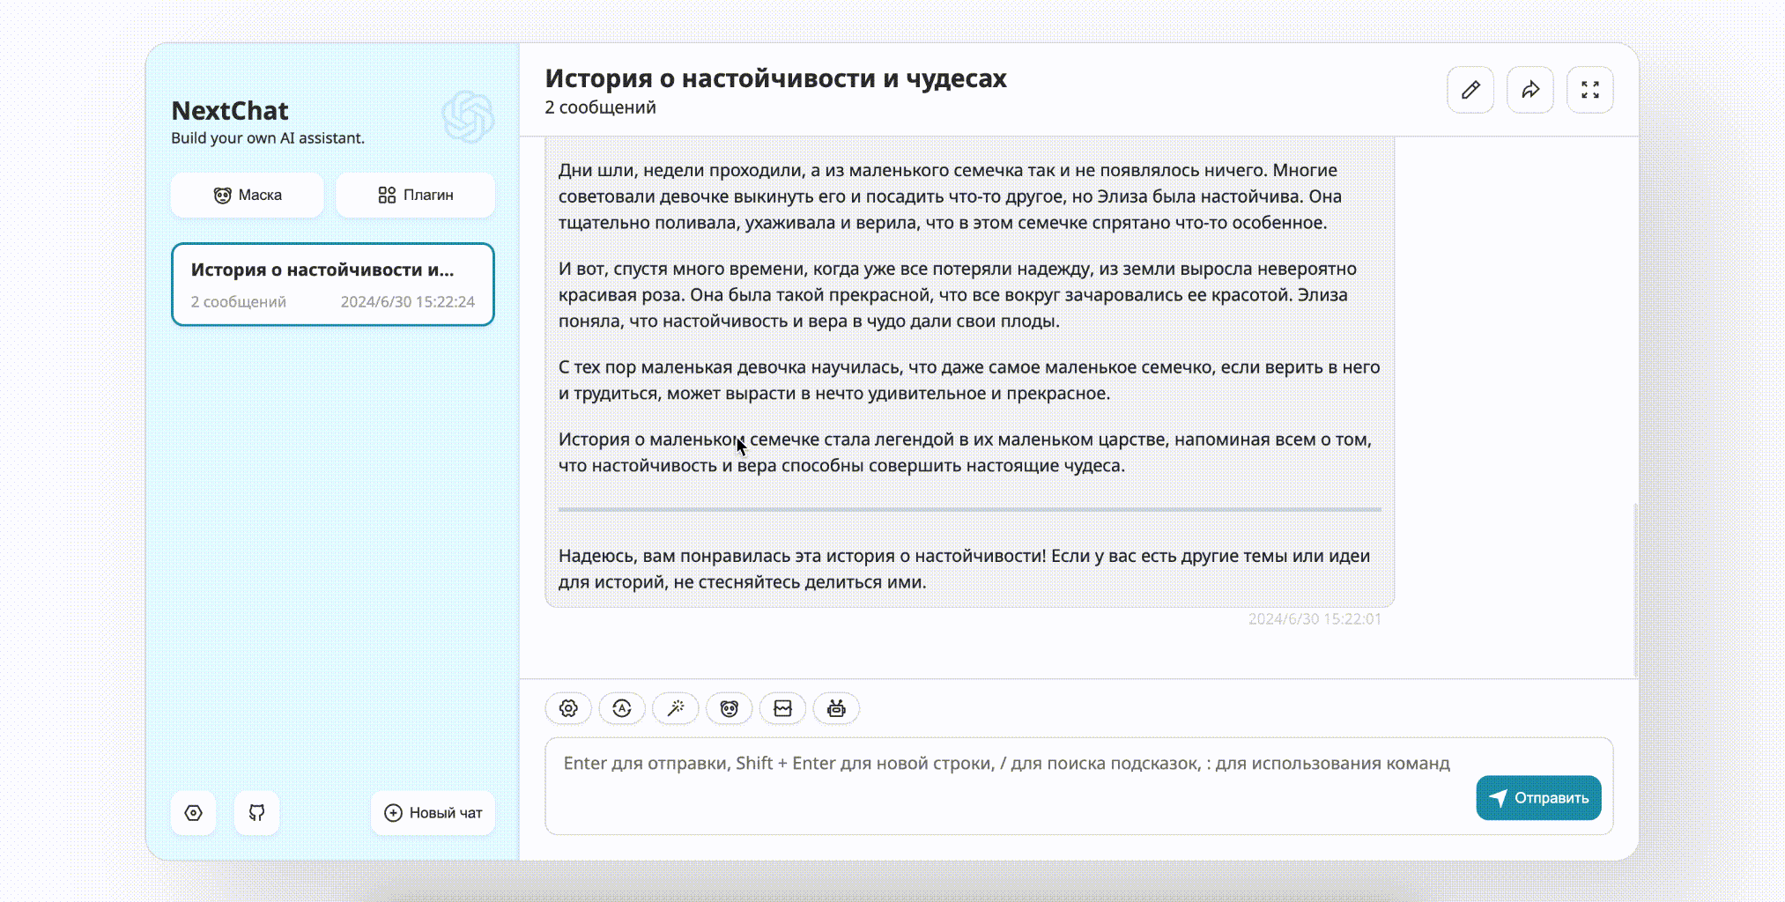Open chat settings icon above the input

pos(568,708)
